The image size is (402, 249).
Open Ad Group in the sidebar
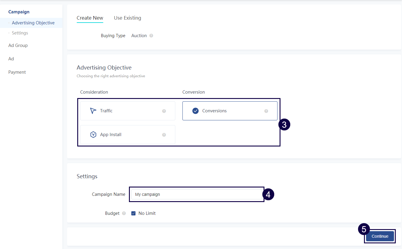coord(18,45)
